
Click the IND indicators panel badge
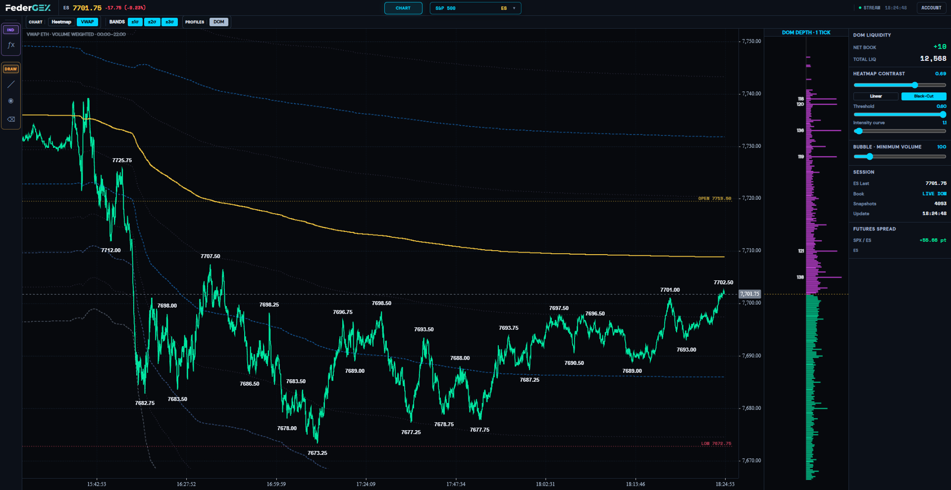11,30
